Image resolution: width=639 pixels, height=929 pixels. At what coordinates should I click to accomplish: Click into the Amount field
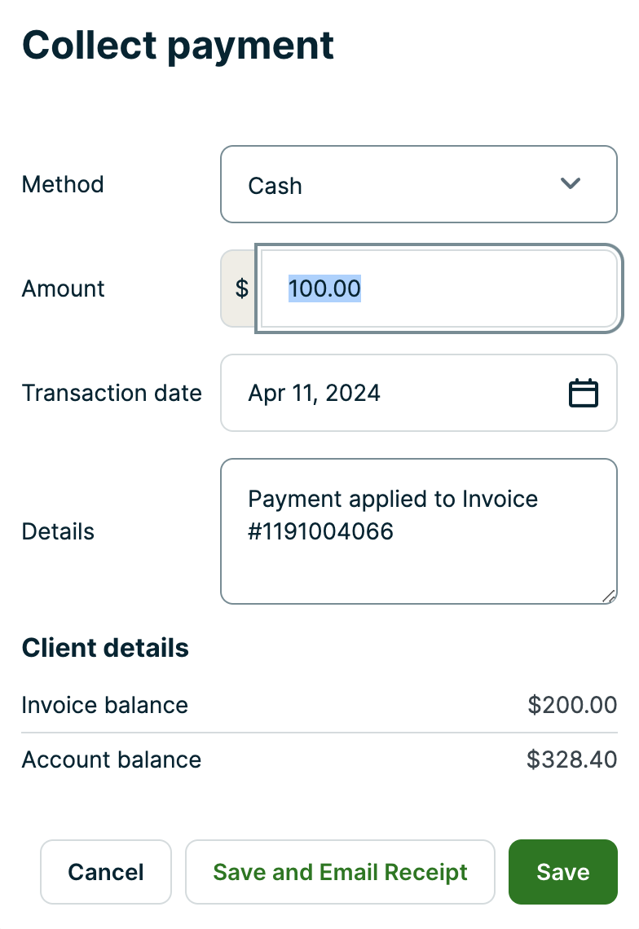point(438,288)
